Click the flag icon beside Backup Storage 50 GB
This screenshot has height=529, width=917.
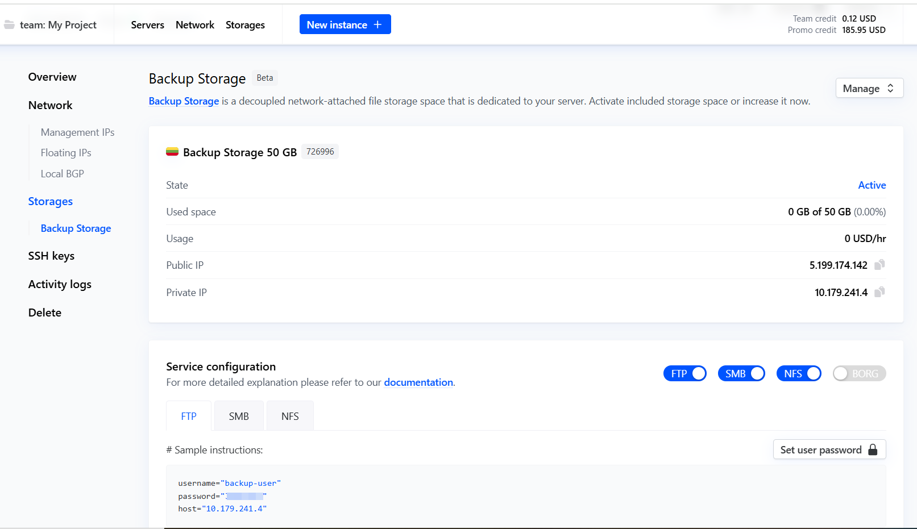tap(172, 152)
